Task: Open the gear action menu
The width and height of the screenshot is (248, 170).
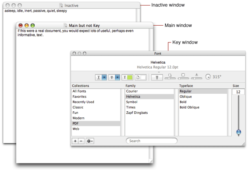Action: click(90, 141)
